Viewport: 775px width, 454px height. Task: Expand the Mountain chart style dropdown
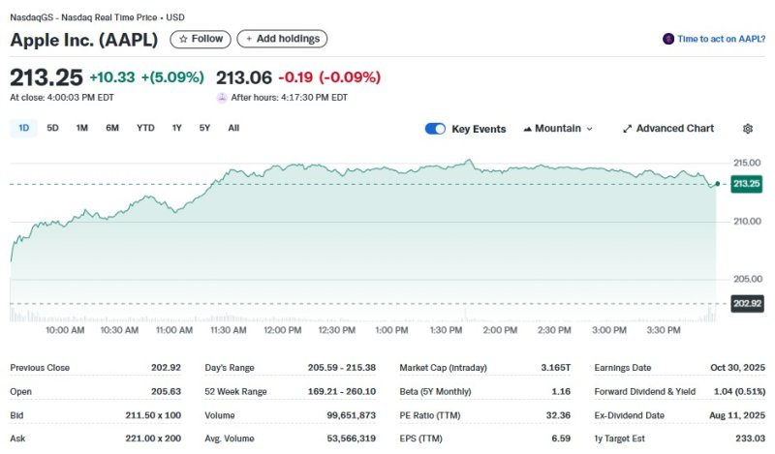589,129
